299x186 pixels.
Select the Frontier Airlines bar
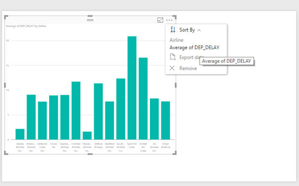coord(76,110)
